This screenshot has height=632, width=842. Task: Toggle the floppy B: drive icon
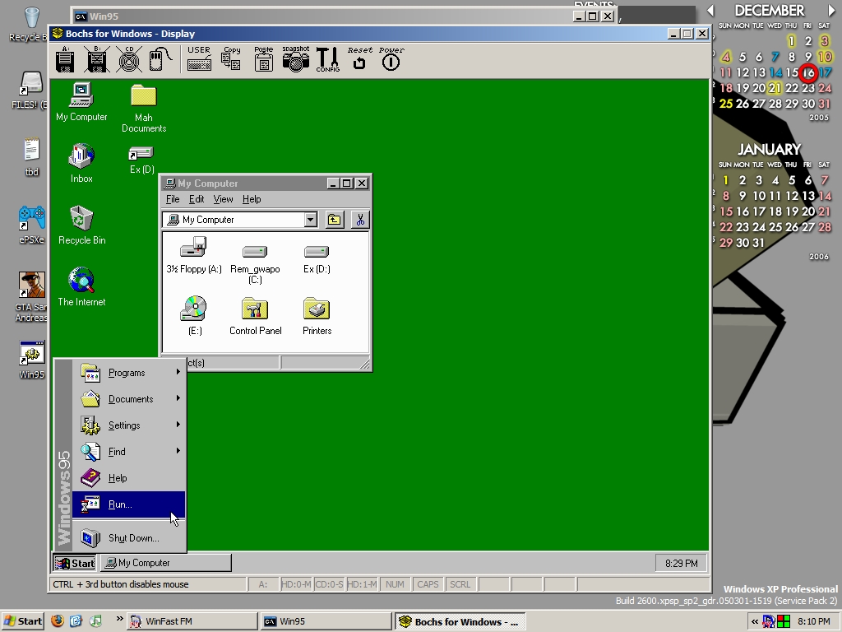click(x=96, y=59)
